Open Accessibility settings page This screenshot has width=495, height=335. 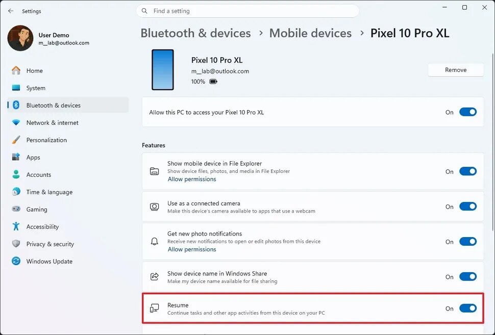(x=68, y=226)
